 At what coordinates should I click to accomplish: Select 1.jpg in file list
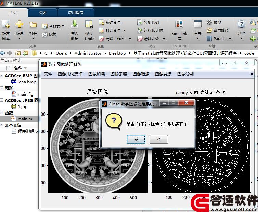19,107
